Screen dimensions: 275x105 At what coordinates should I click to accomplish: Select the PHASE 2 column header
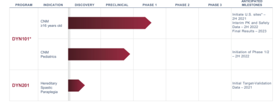pos(182,5)
